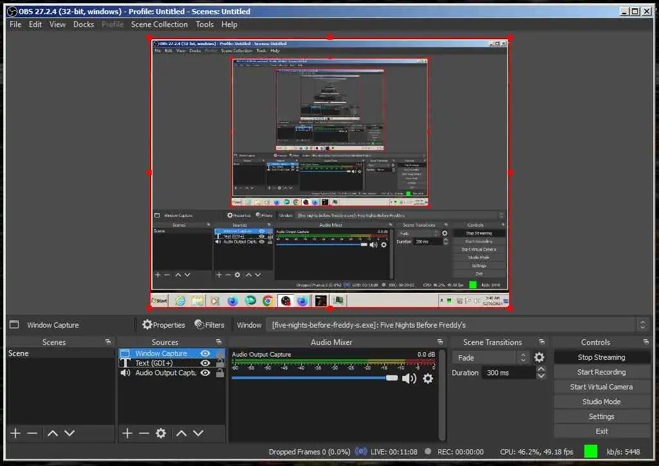This screenshot has width=659, height=466.
Task: Mute Audio Output Capture with the speaker icon
Action: (x=409, y=378)
